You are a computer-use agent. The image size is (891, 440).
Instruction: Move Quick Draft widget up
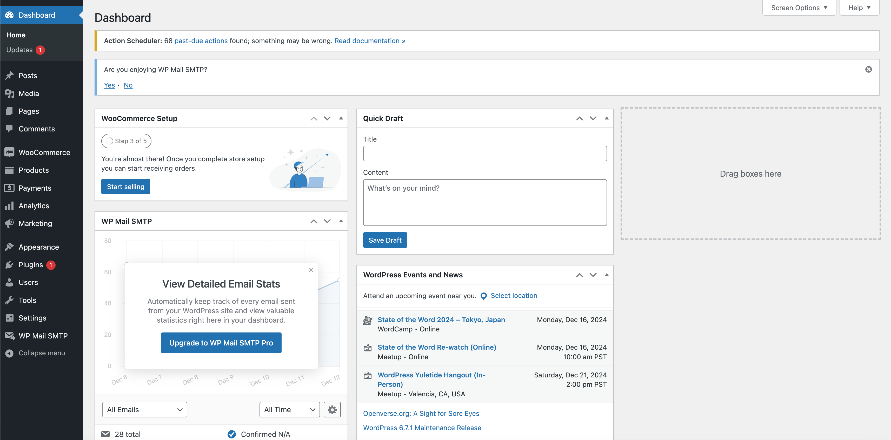point(579,118)
